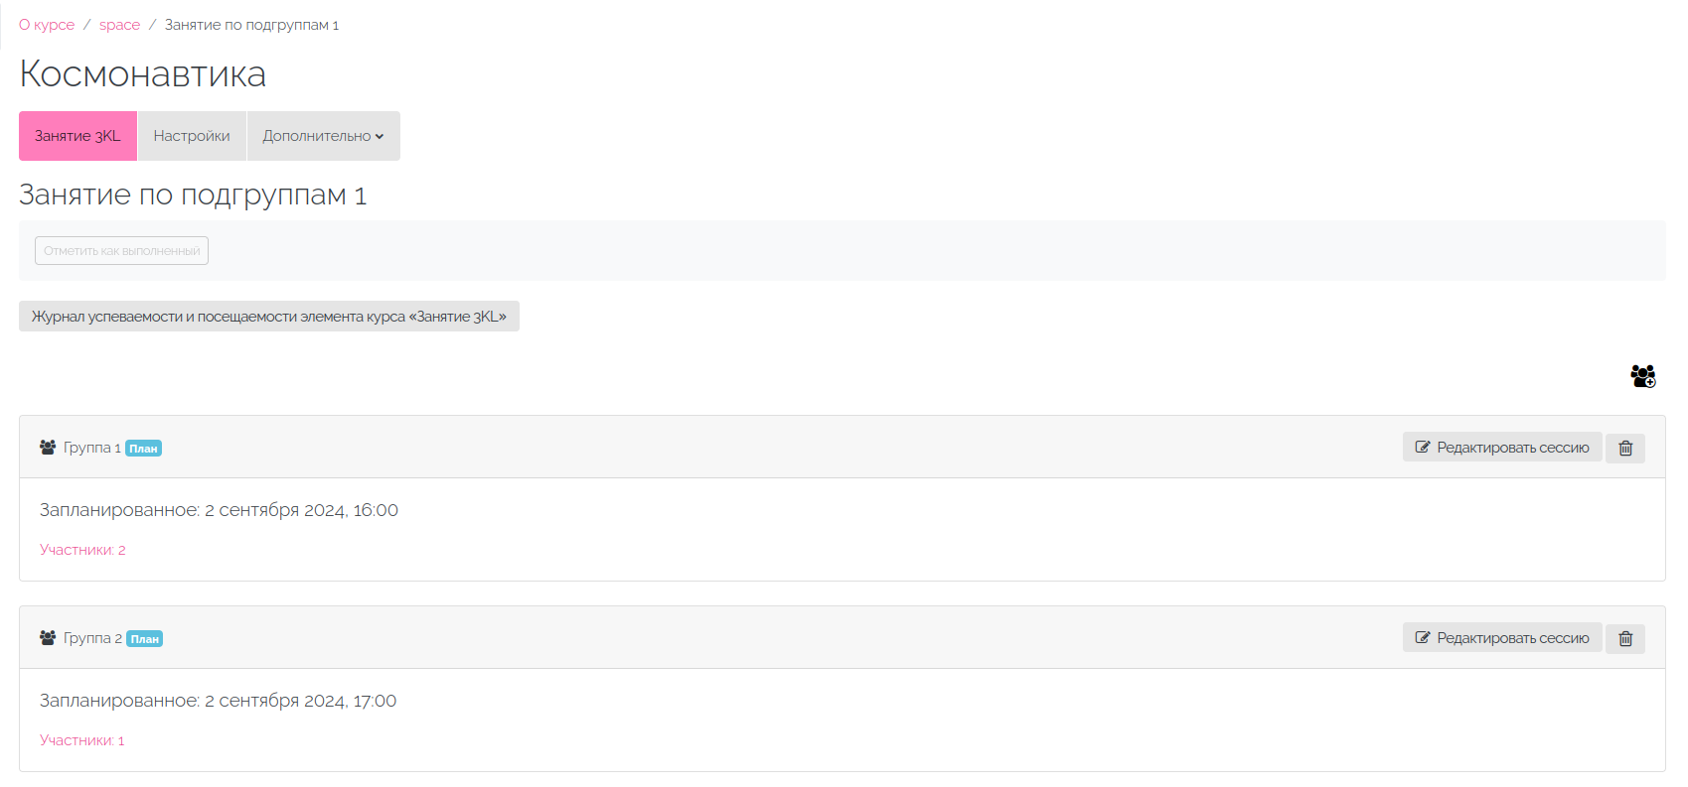The height and width of the screenshot is (787, 1688).
Task: Open Участники: 2 link in Группа 1
Action: (x=82, y=550)
